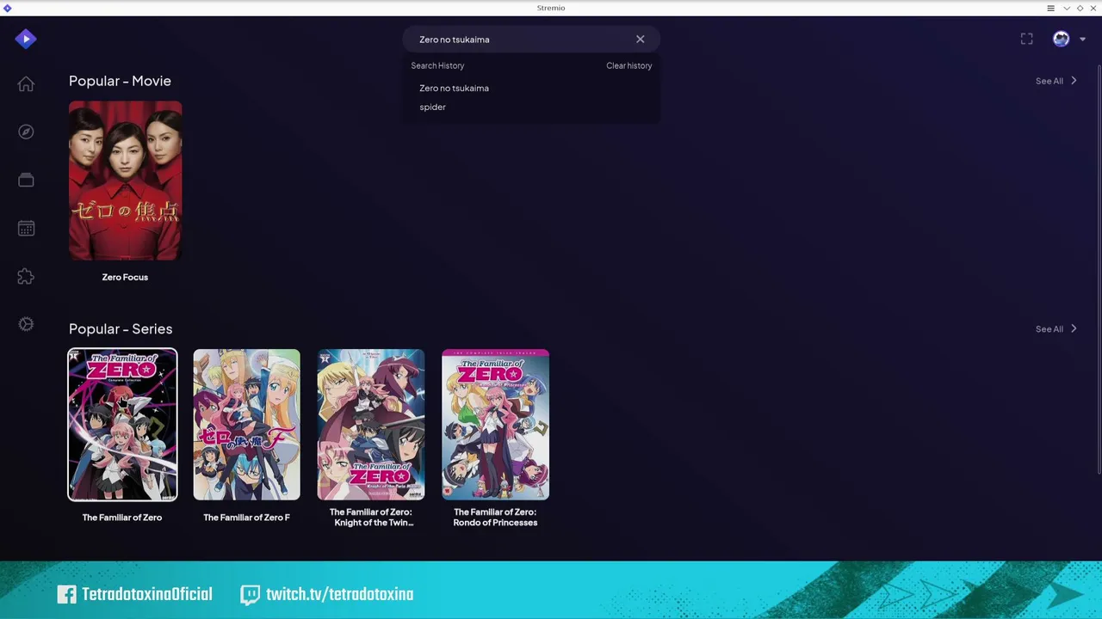Screen dimensions: 1102x619
Task: Click the 'Popular - Series' heading
Action: pyautogui.click(x=121, y=328)
